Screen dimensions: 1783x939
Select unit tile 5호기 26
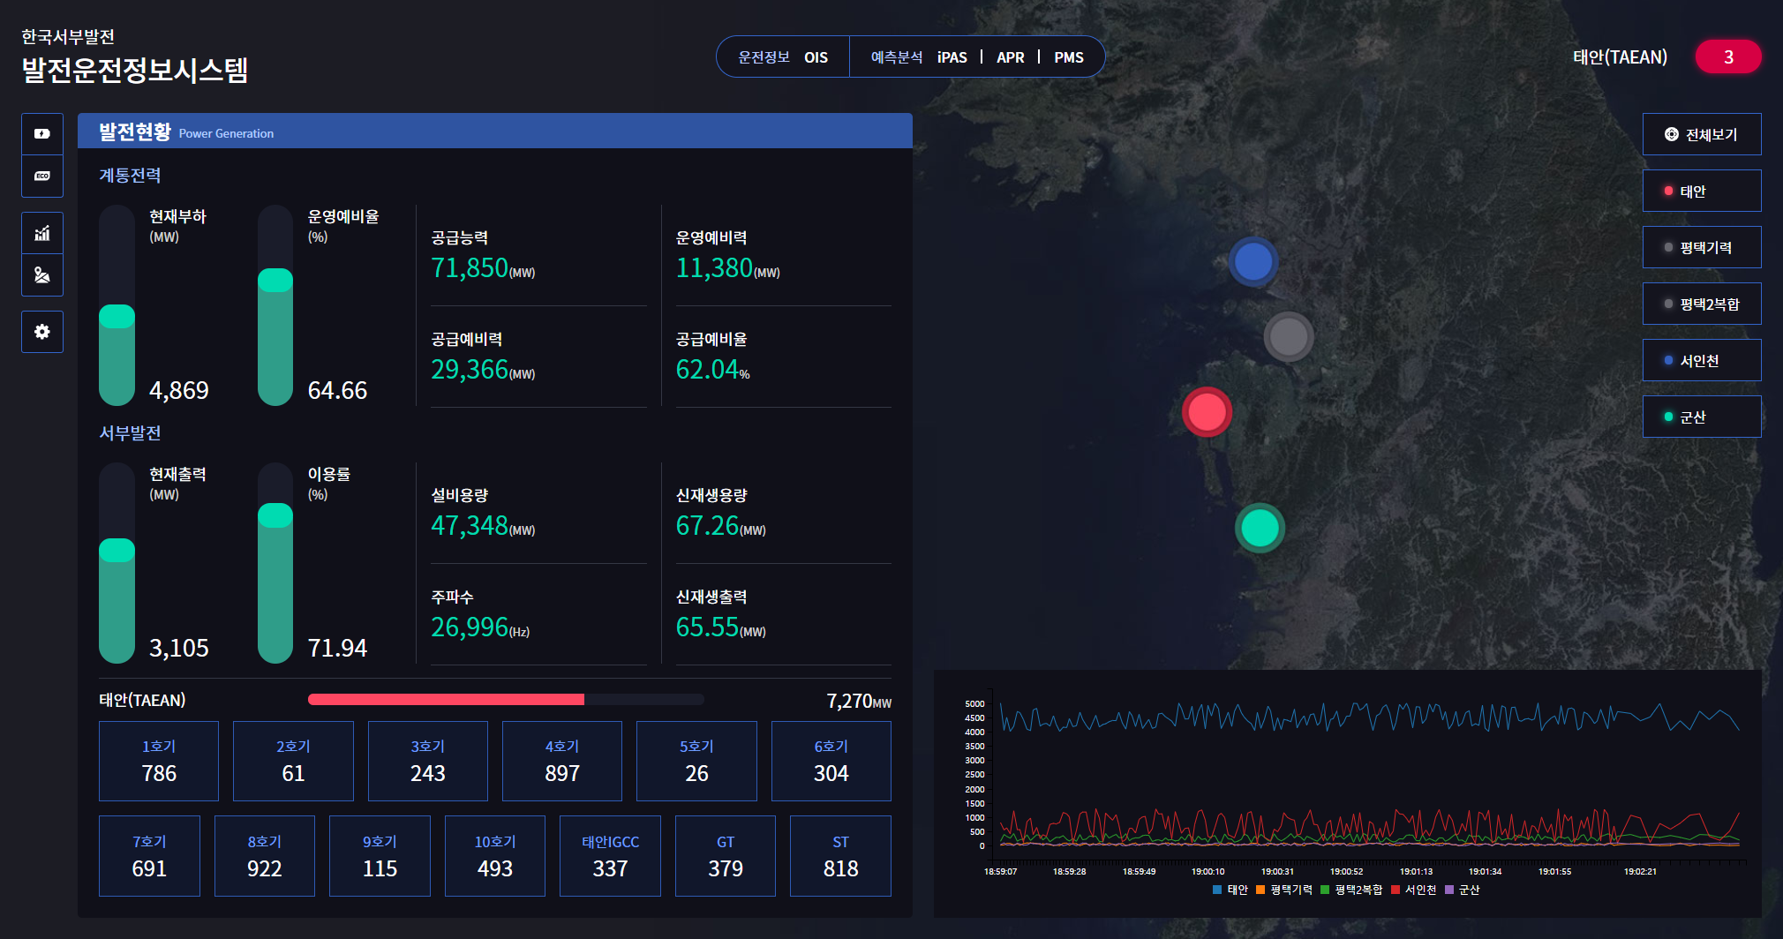coord(696,761)
